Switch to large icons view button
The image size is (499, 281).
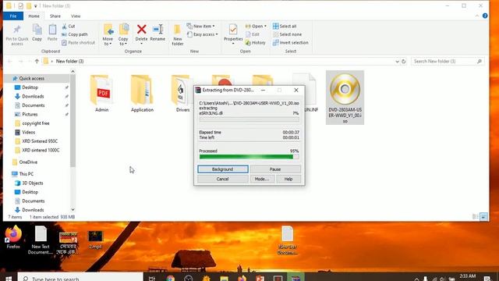click(x=483, y=217)
